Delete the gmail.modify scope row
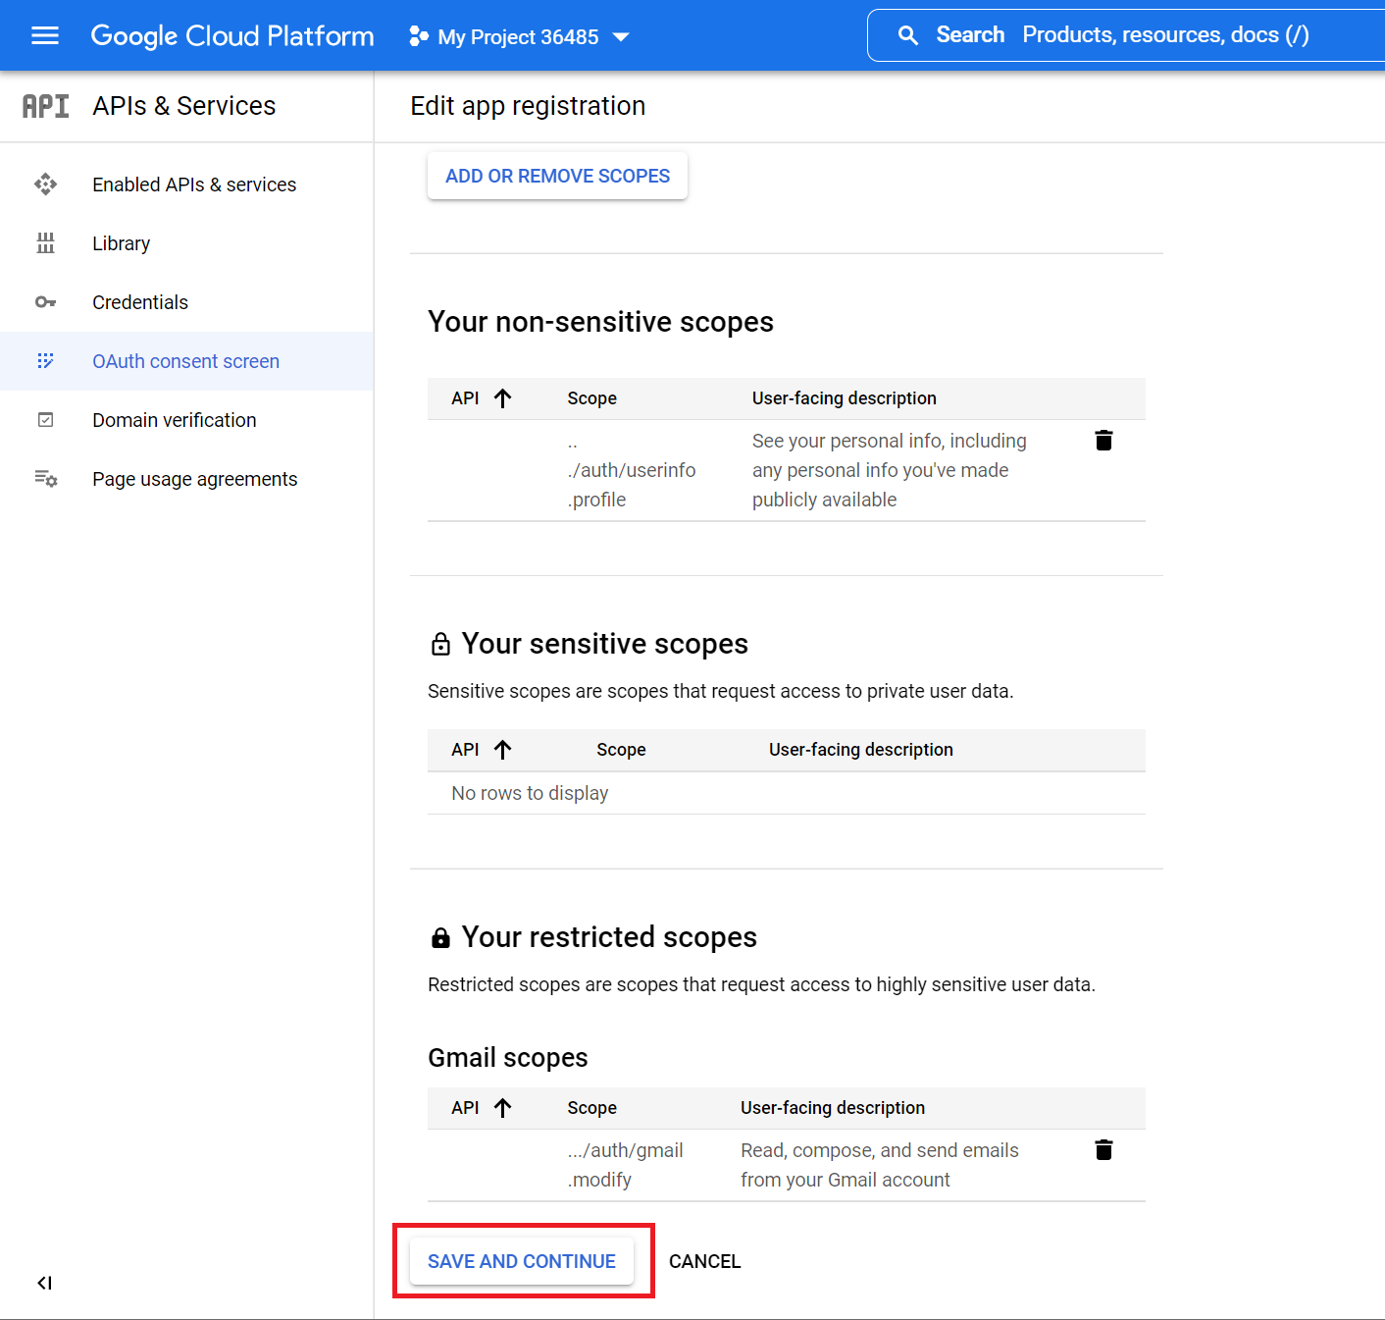 pos(1103,1150)
